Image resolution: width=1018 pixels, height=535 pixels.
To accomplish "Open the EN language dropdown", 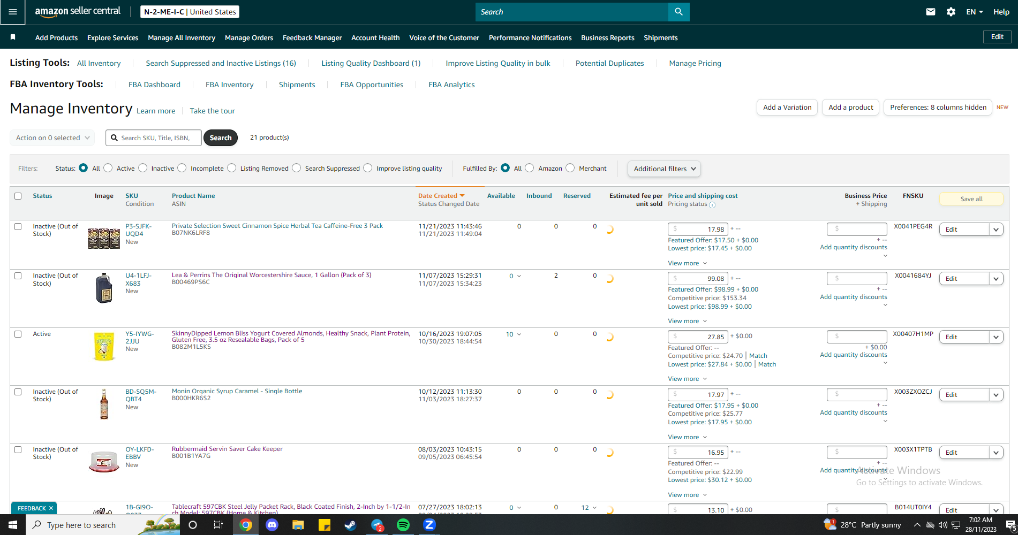I will click(x=975, y=12).
